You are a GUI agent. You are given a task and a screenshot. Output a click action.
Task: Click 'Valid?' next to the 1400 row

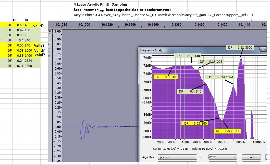40,55
